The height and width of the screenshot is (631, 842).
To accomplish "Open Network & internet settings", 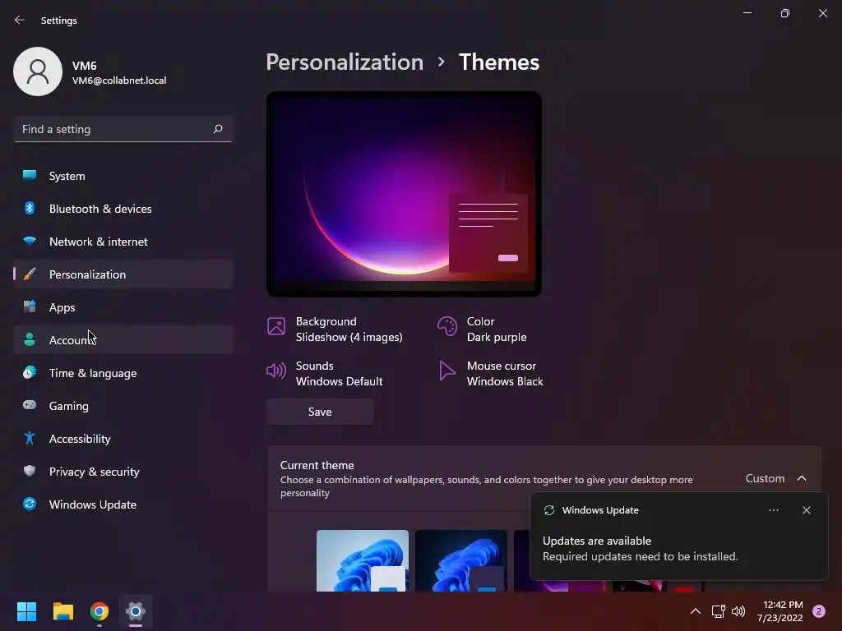I will pos(123,242).
